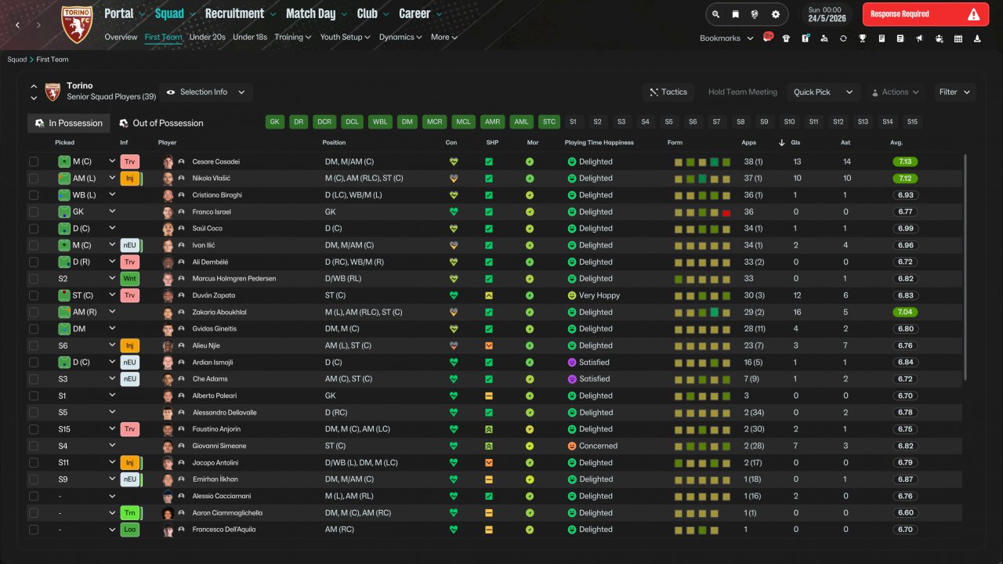1003x564 pixels.
Task: Open the search magnifier icon
Action: (715, 14)
